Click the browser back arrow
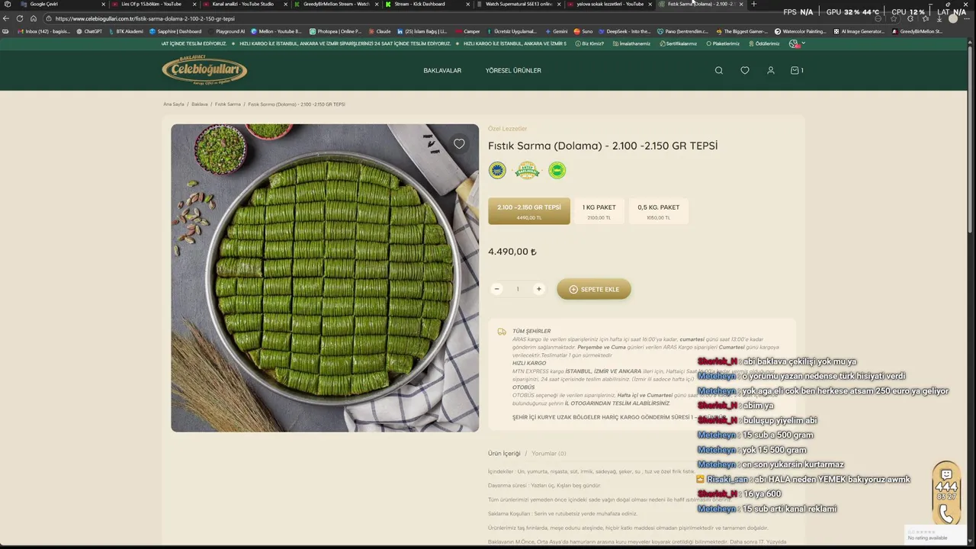Image resolution: width=976 pixels, height=549 pixels. pos(6,18)
